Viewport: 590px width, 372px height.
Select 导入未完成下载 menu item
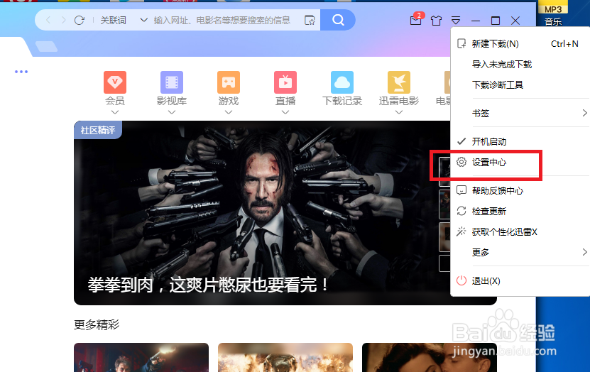tap(520, 65)
